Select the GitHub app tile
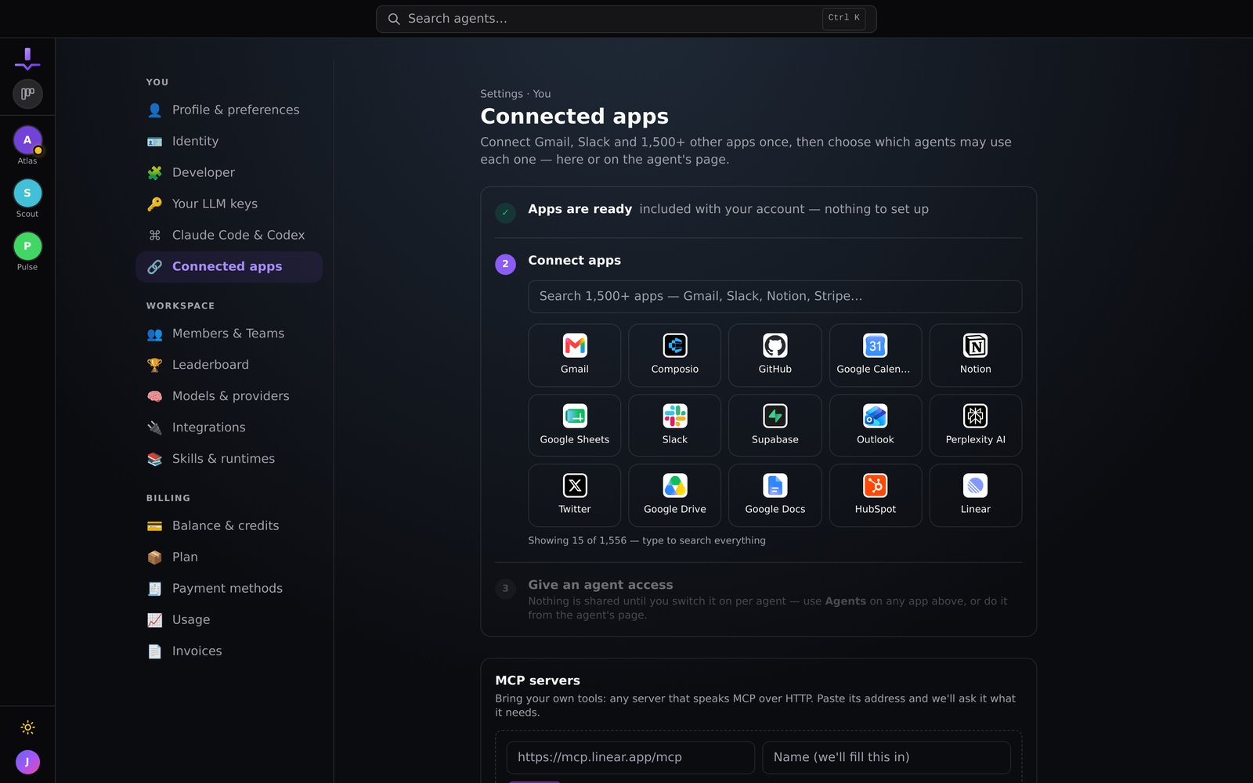The image size is (1253, 783). [775, 355]
